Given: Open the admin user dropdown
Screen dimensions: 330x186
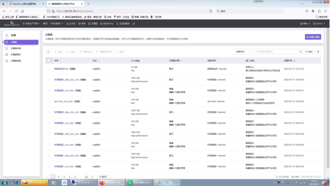Looking at the screenshot, I should (x=319, y=23).
